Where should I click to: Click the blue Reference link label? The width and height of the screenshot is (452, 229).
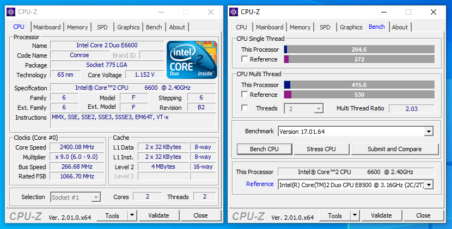260,184
